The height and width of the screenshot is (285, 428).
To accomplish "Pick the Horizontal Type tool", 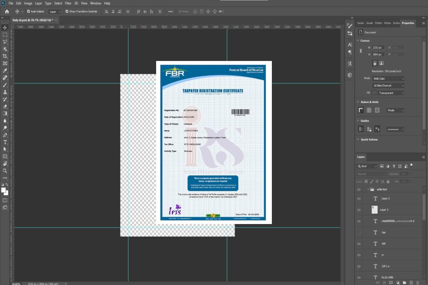I will tap(5, 142).
